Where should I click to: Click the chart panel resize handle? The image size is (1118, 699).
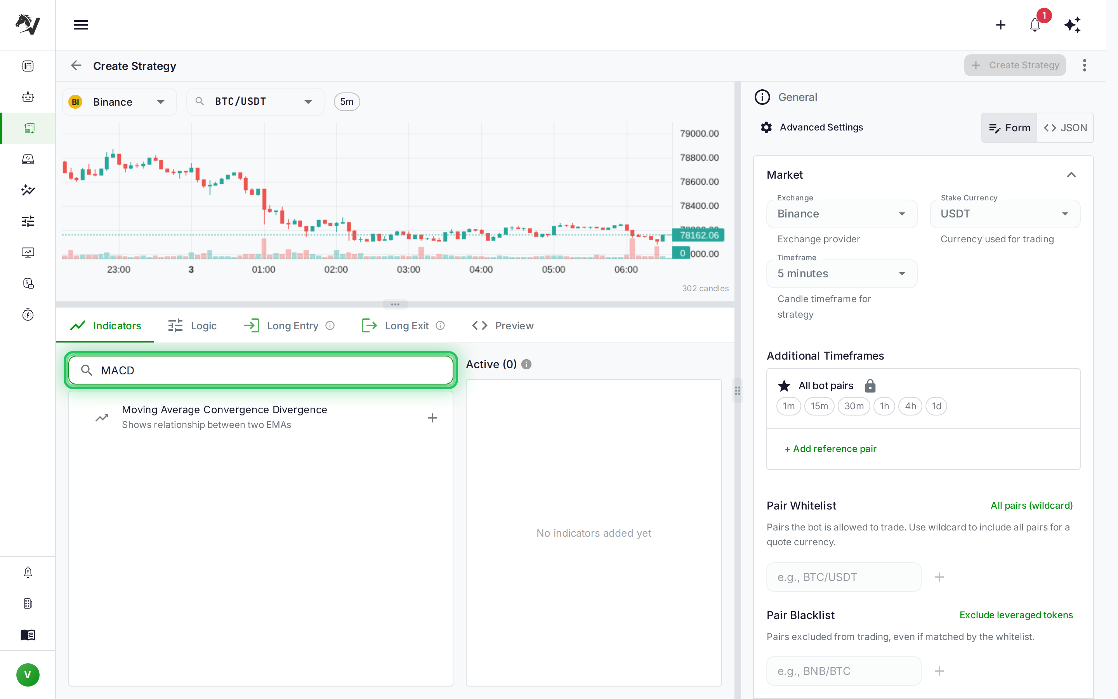point(395,304)
